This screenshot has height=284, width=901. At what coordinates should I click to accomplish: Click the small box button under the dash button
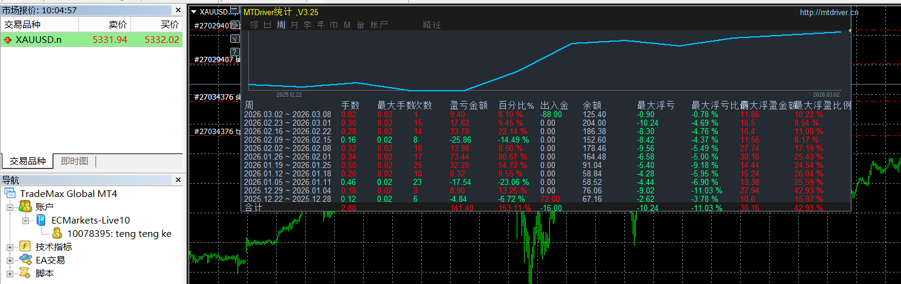point(236,25)
